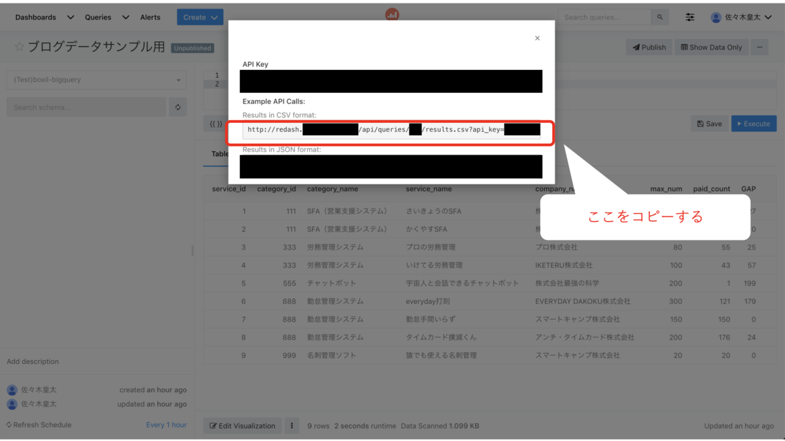Click the cell EVERYDAY DAKOKU株式会社
Viewport: 785px width, 441px height.
click(x=583, y=302)
